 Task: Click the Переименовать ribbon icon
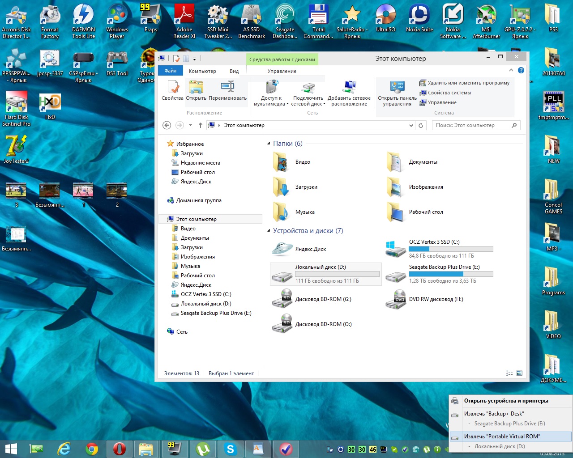(227, 90)
